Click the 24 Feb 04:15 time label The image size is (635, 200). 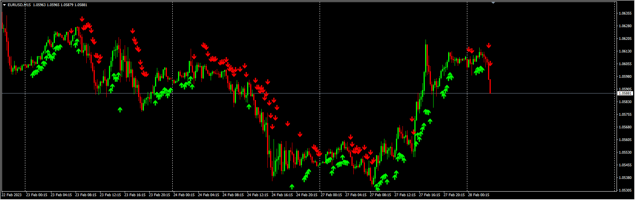209,195
